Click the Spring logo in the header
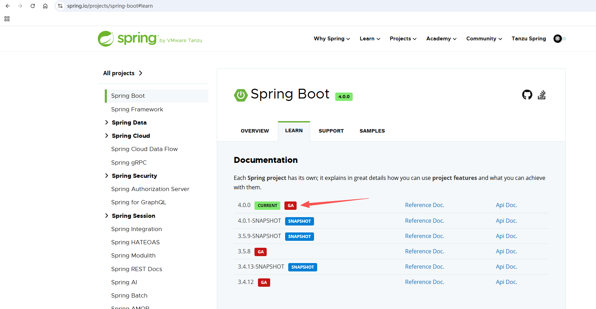This screenshot has height=309, width=596. 150,39
